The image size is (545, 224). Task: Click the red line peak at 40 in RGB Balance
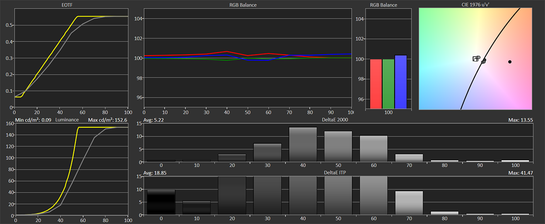click(x=227, y=51)
